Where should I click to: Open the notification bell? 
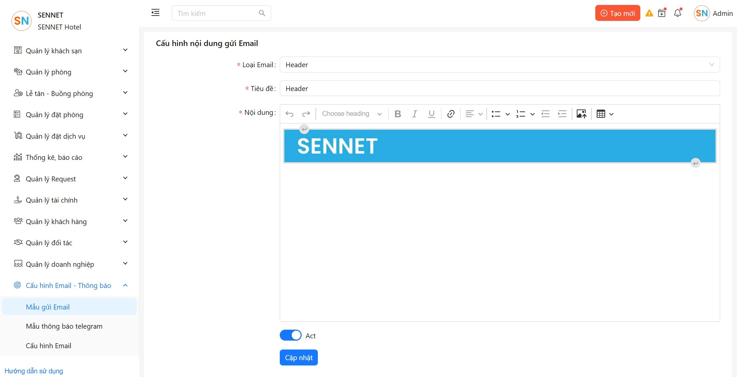pos(677,13)
